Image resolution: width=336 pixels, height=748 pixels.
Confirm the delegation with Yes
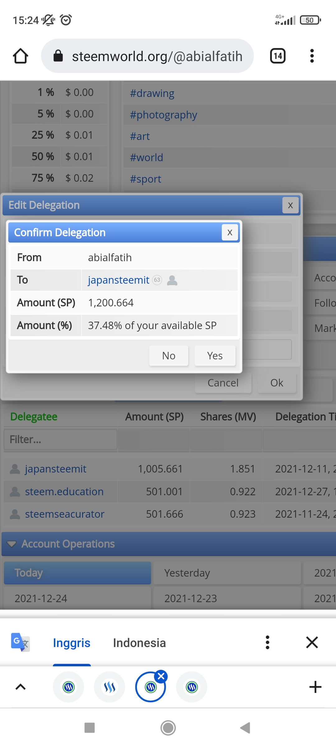(215, 356)
